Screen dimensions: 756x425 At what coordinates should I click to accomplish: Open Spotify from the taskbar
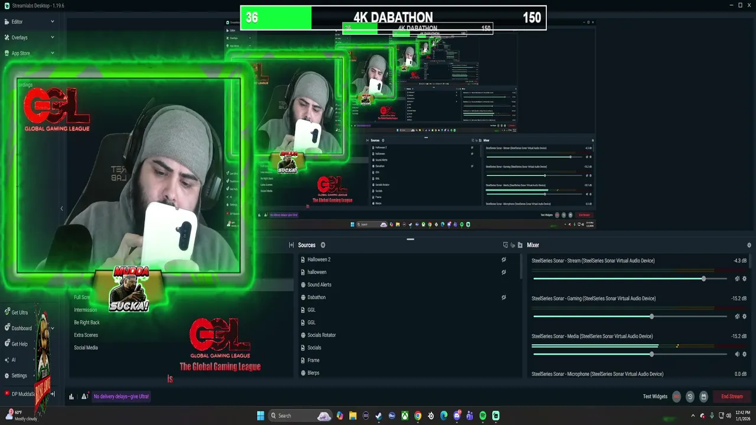coord(483,416)
